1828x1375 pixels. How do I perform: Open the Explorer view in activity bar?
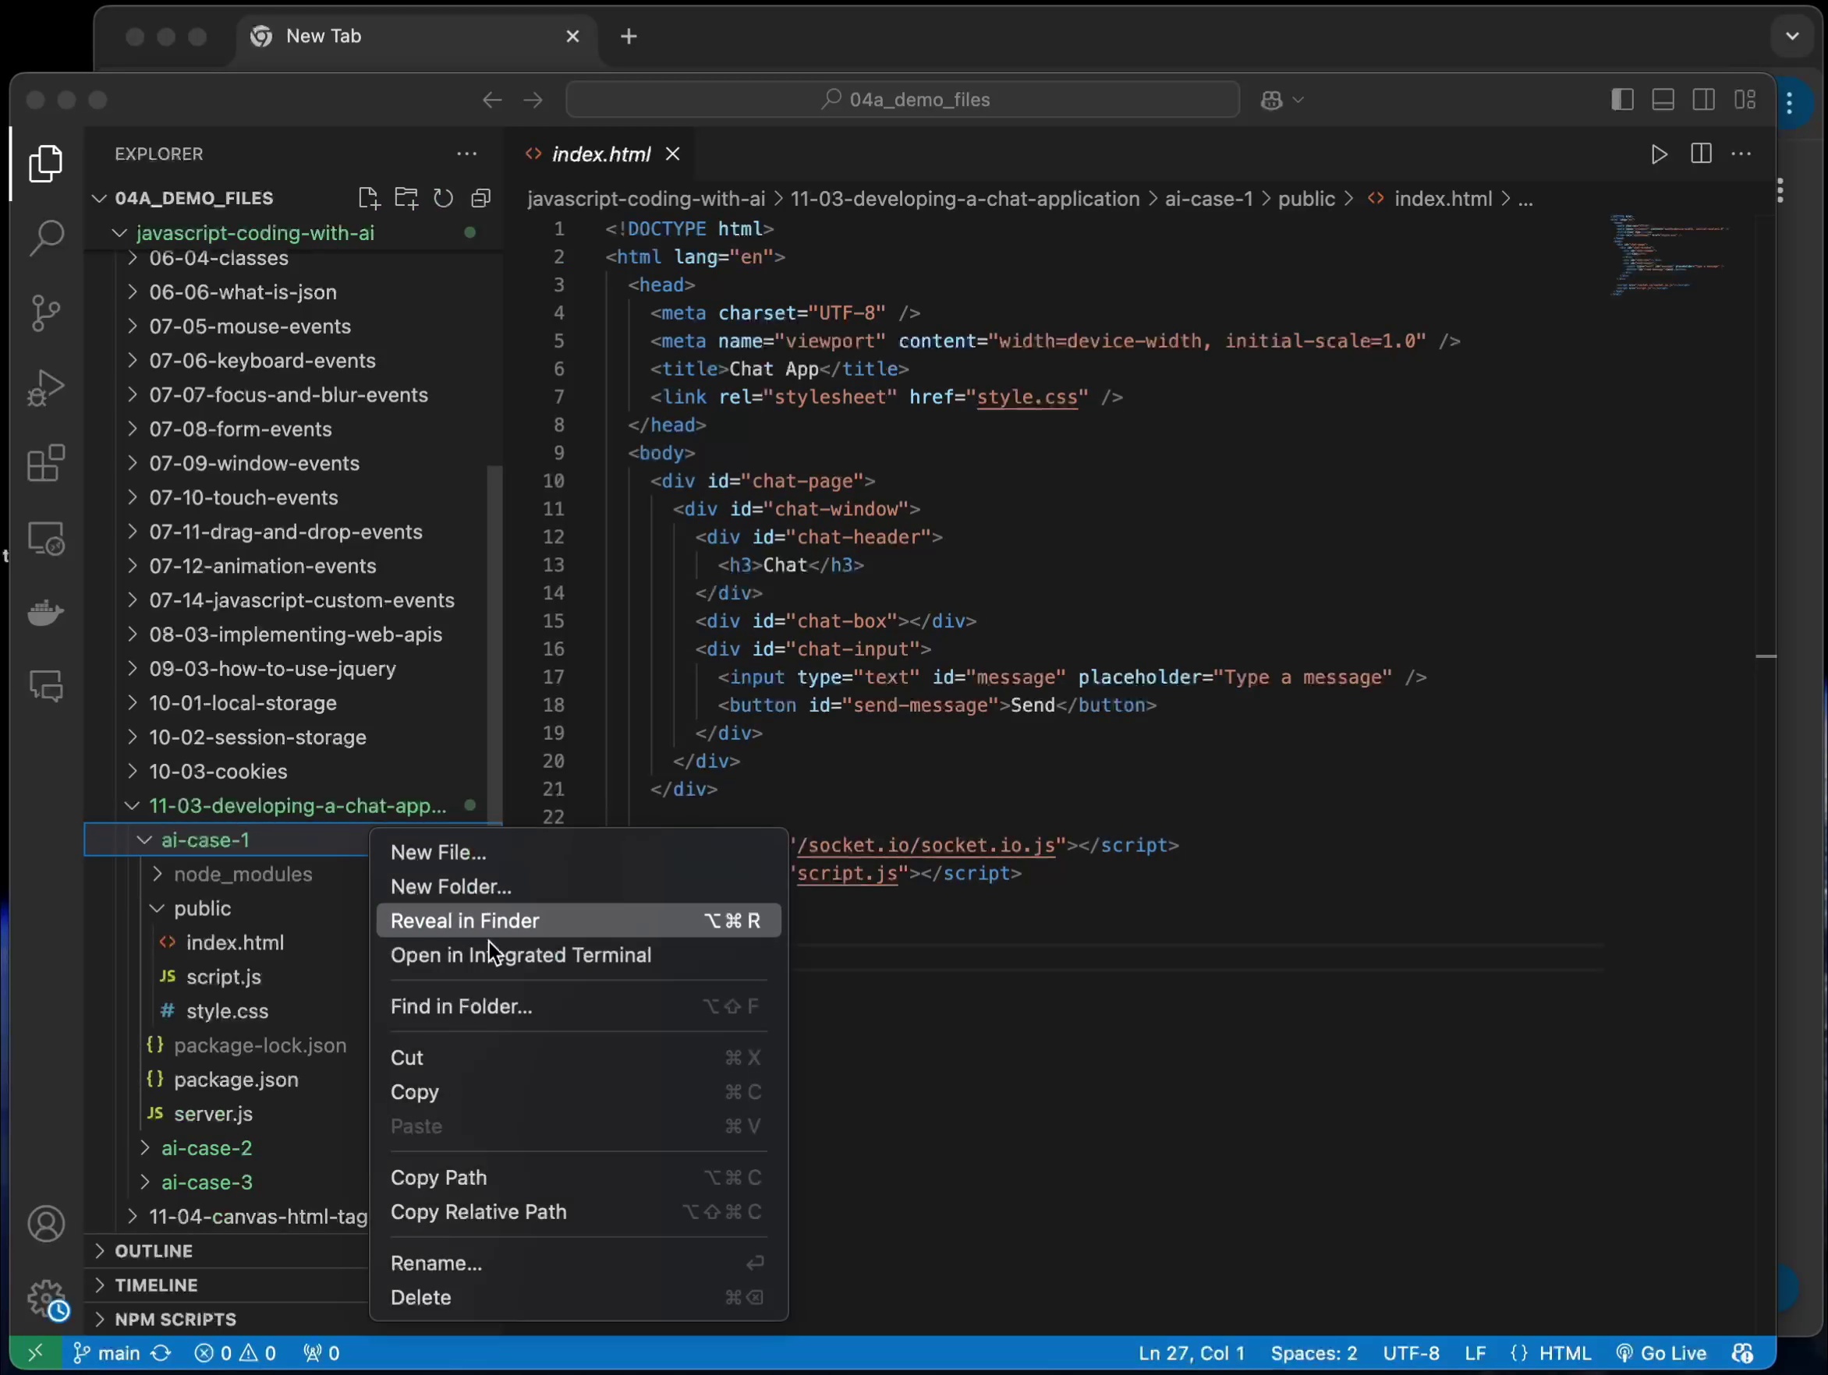coord(46,164)
